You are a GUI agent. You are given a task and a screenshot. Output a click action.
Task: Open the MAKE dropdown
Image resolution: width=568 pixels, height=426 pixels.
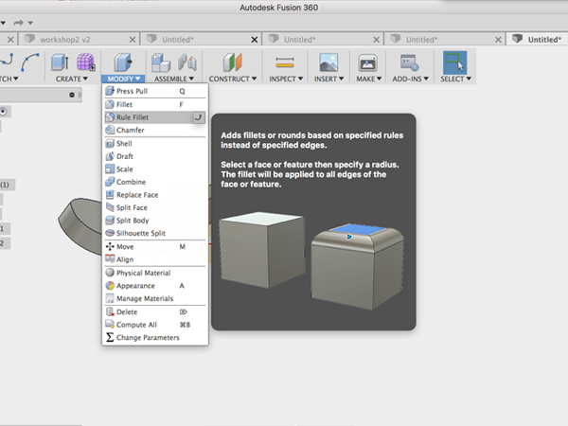(369, 79)
